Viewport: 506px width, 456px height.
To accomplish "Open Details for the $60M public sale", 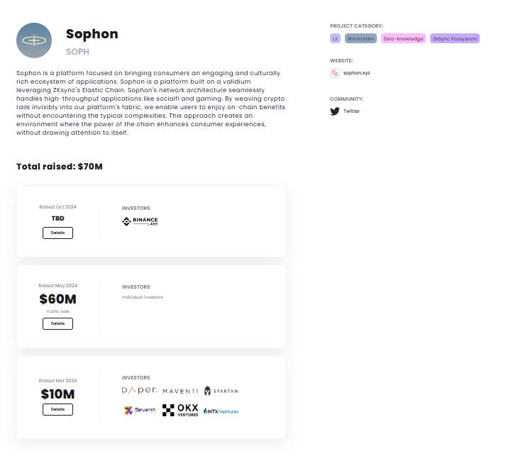I will point(57,323).
